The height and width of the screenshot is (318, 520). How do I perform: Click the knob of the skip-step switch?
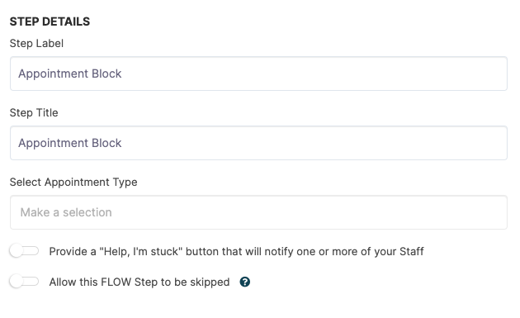click(x=16, y=282)
